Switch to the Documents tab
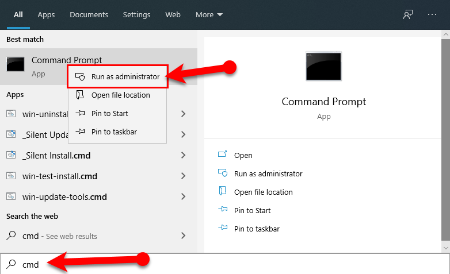Viewport: 450px width, 274px height. (x=89, y=15)
